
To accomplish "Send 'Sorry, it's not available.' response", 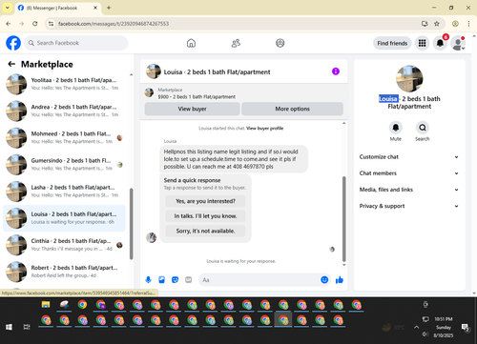I will tap(205, 231).
